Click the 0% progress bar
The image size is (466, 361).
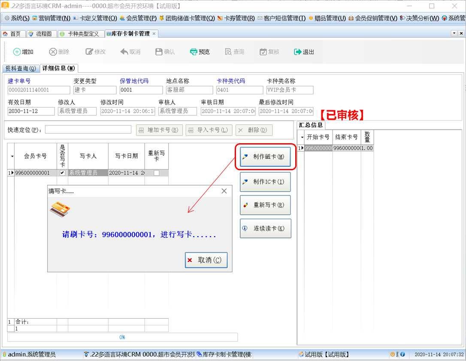pyautogui.click(x=122, y=337)
